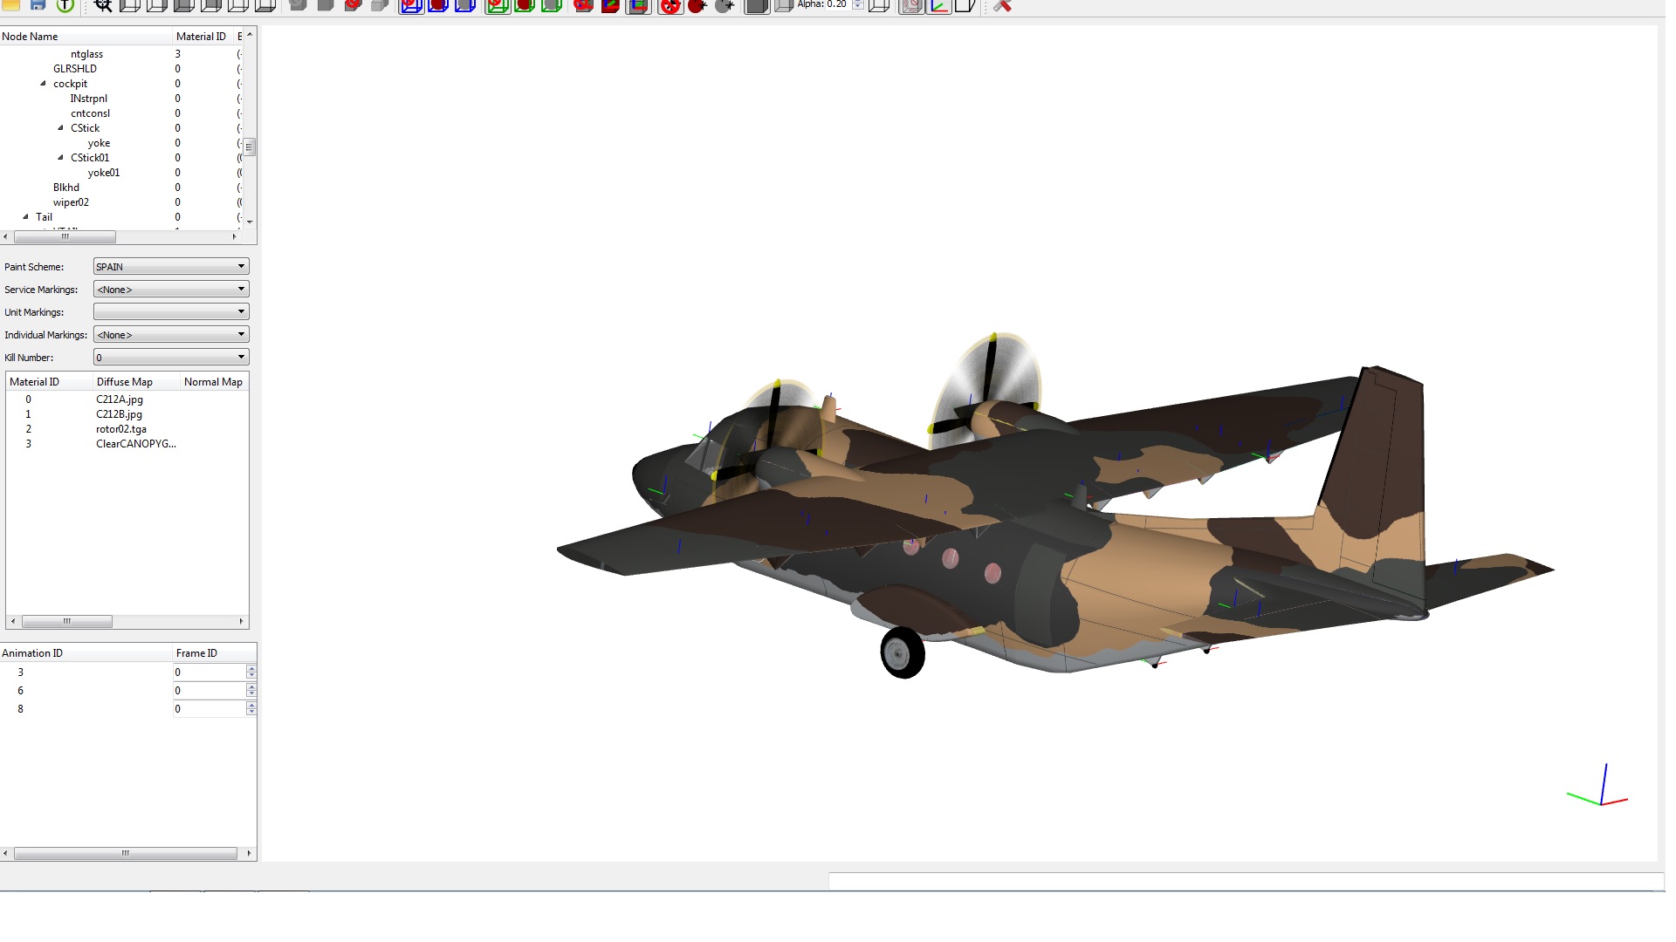Collapse the CStick01 tree node

[60, 158]
